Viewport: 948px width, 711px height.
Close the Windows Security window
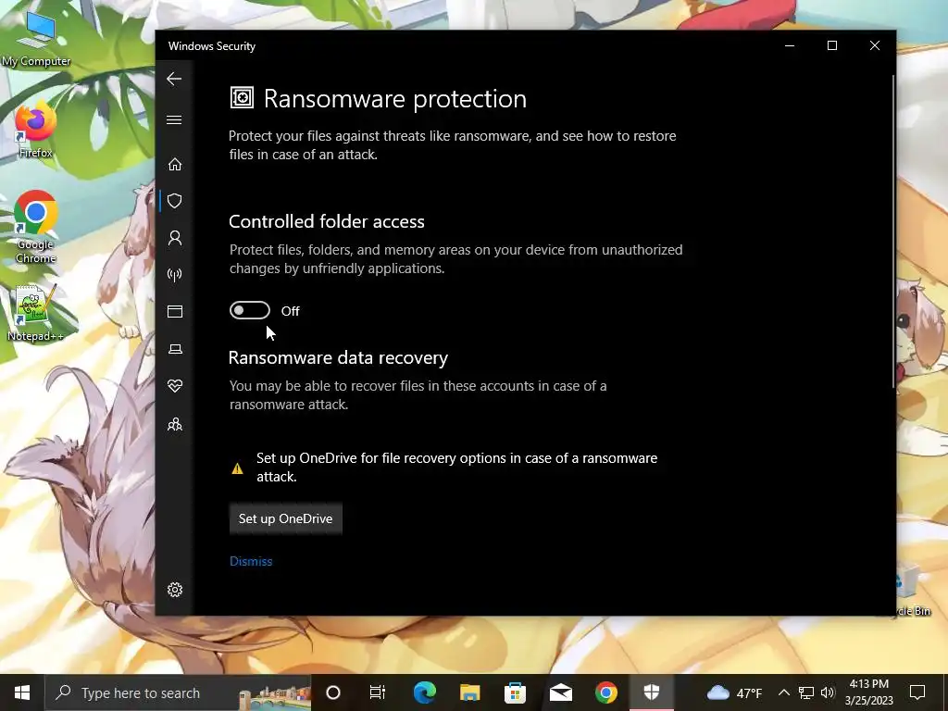point(874,46)
